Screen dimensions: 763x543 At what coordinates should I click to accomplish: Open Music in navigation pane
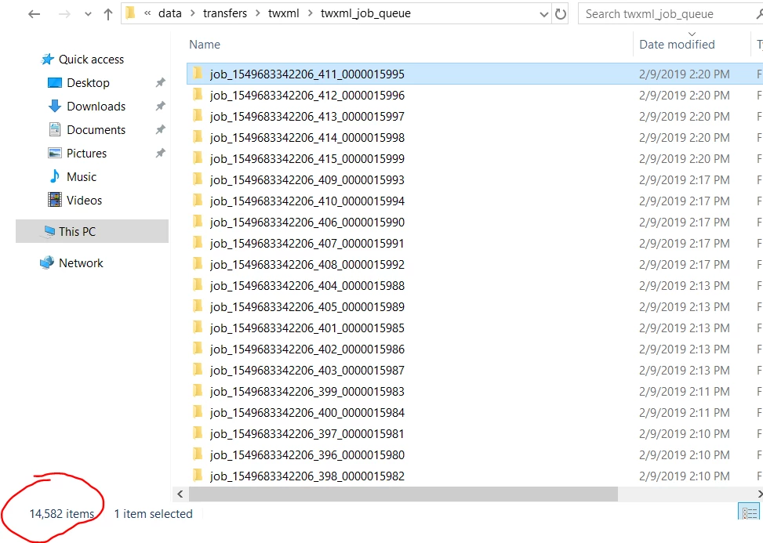82,177
